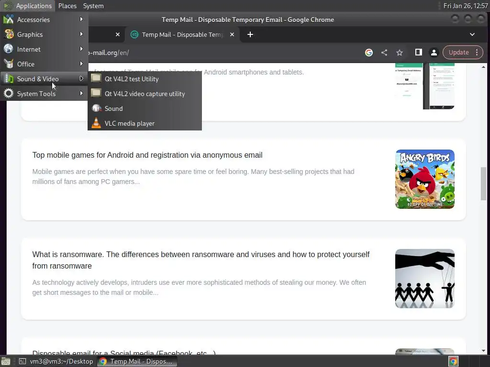
Task: Open the System Tools submenu
Action: coord(44,94)
